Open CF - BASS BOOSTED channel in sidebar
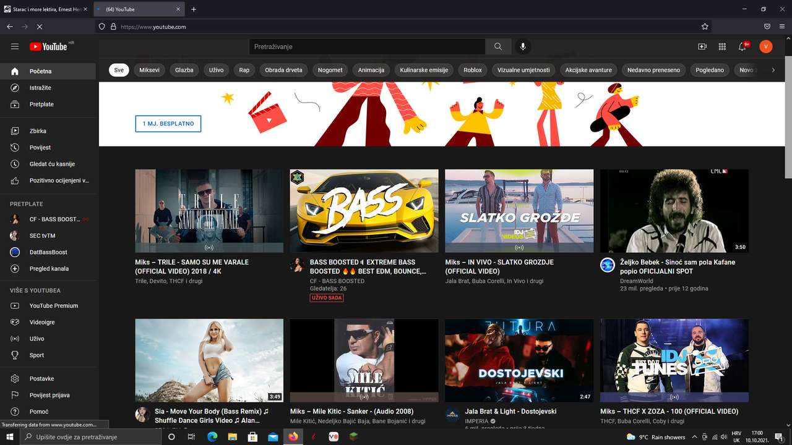 49,219
